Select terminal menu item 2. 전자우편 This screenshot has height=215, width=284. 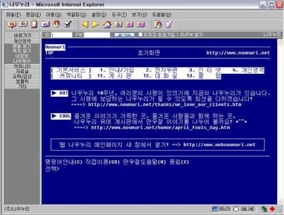[x=161, y=70]
